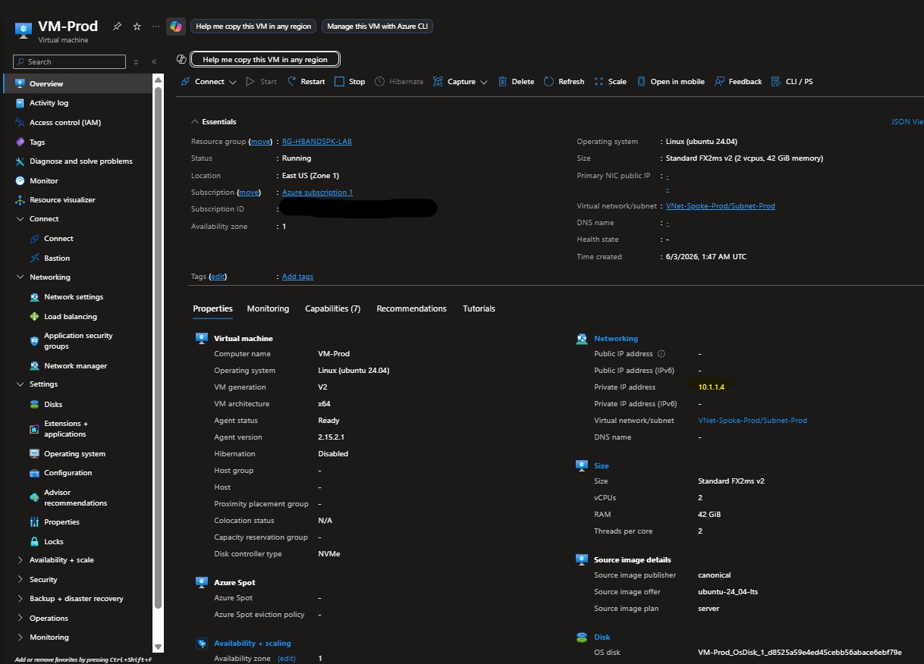924x664 pixels.
Task: Click Open in mobile
Action: click(x=671, y=82)
